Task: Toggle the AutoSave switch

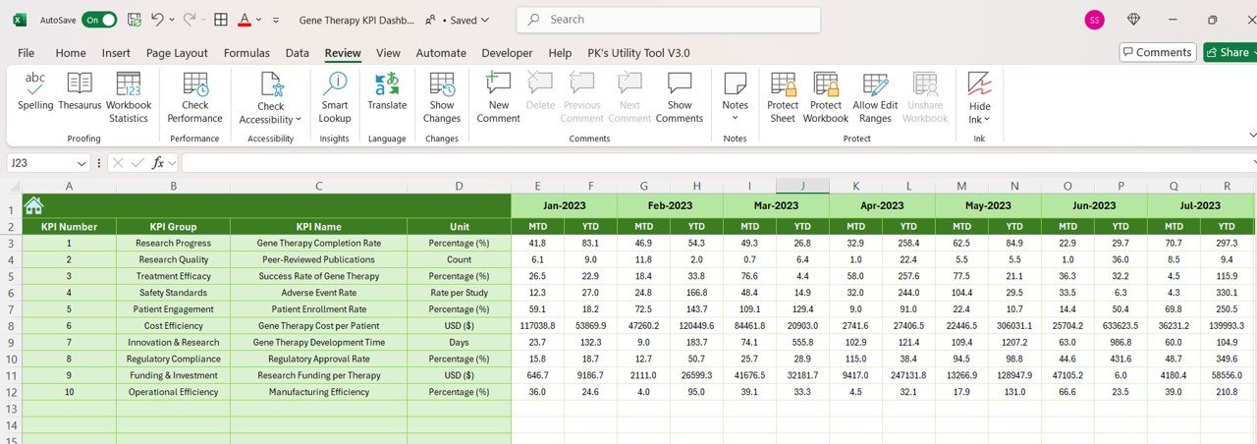Action: [x=99, y=20]
